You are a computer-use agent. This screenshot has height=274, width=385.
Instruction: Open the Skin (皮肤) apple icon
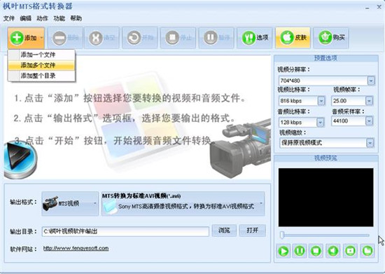point(287,38)
